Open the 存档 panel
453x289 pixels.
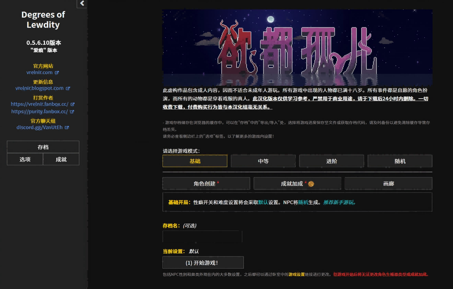pos(43,147)
